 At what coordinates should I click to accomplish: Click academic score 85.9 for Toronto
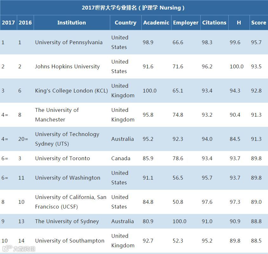pyautogui.click(x=148, y=158)
